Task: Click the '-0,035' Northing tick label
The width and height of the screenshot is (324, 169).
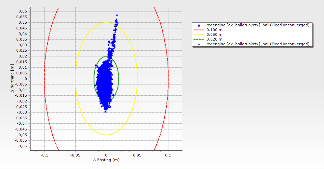Action: (21, 118)
